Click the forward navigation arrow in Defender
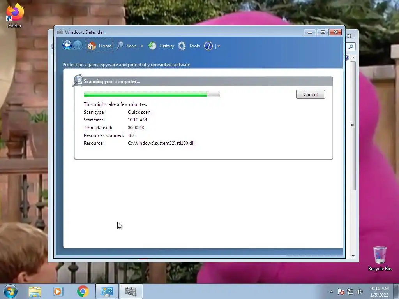 [78, 46]
